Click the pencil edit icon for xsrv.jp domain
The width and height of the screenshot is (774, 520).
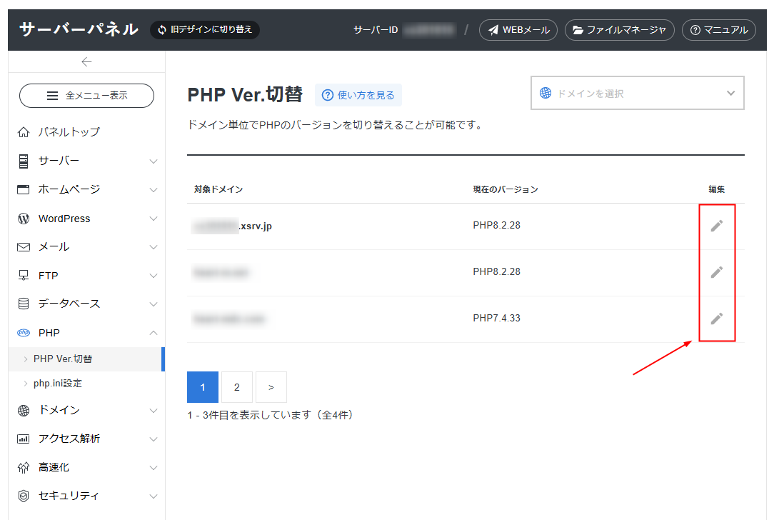[x=717, y=226]
